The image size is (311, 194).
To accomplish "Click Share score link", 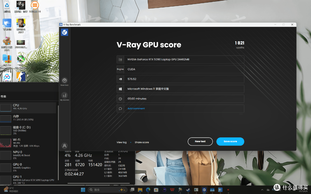I will [x=142, y=142].
